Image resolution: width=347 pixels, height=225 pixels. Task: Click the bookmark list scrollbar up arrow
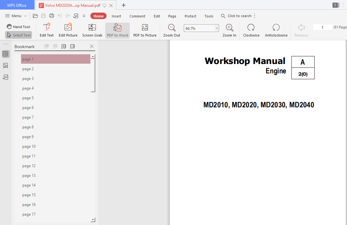(93, 57)
